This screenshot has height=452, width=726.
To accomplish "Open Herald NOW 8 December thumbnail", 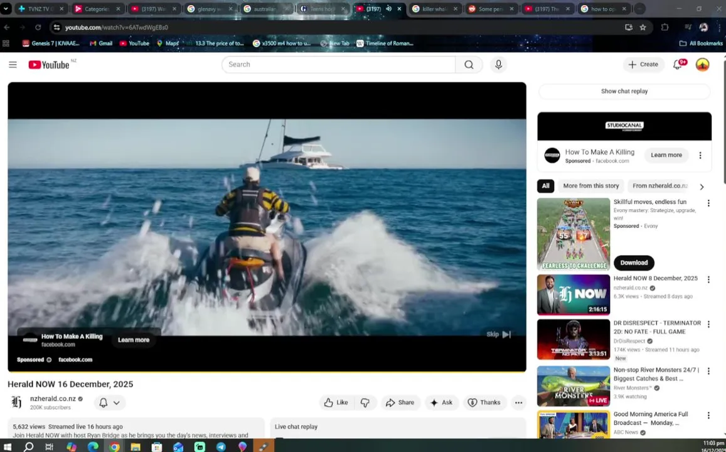I will pos(573,295).
